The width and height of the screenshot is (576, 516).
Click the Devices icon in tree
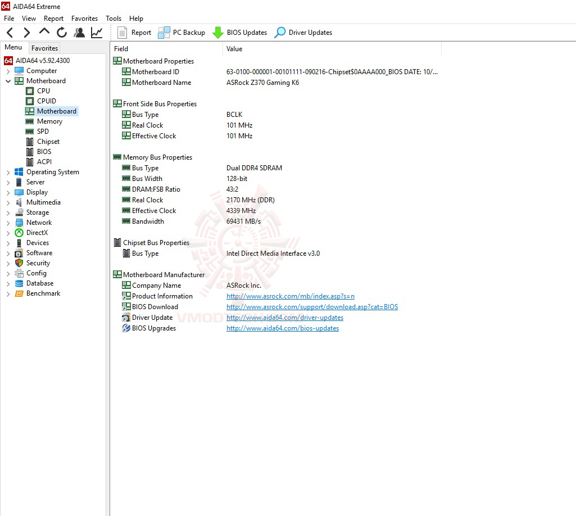point(19,243)
